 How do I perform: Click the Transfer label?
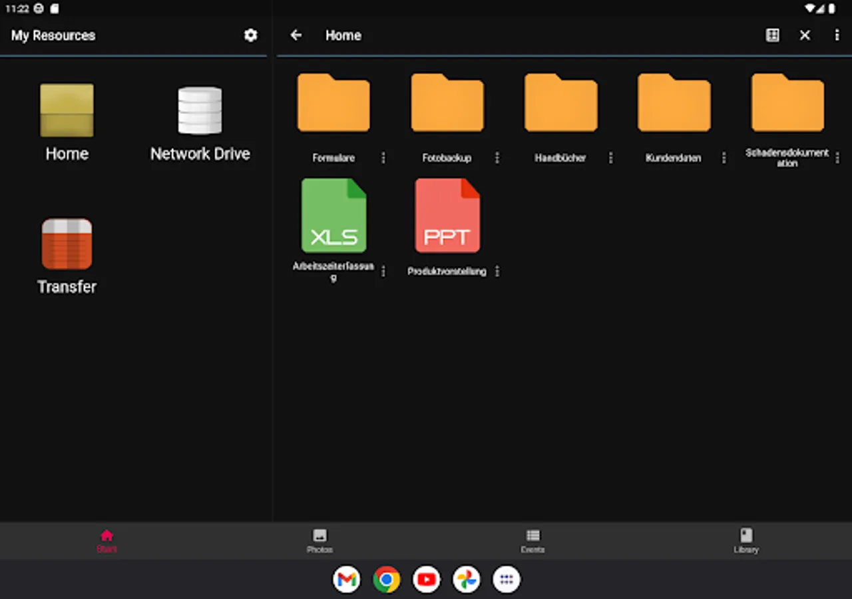[x=67, y=287]
